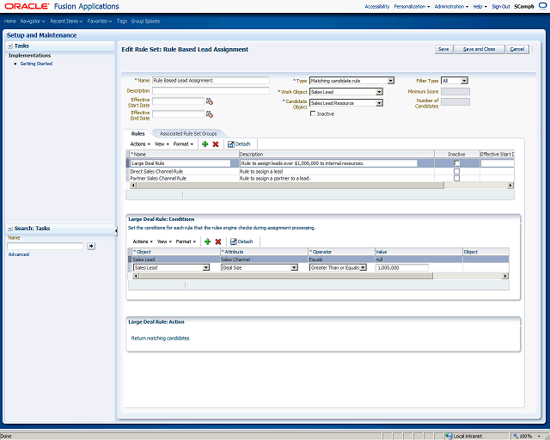This screenshot has height=440, width=550.
Task: Open the Work Object dropdown
Action: 346,92
